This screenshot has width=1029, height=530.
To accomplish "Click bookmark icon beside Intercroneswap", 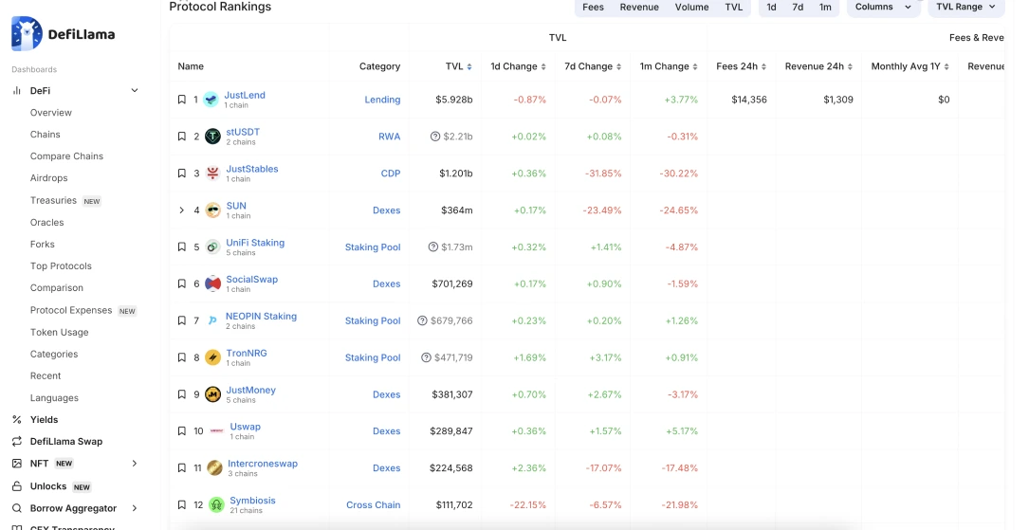I will coord(182,467).
